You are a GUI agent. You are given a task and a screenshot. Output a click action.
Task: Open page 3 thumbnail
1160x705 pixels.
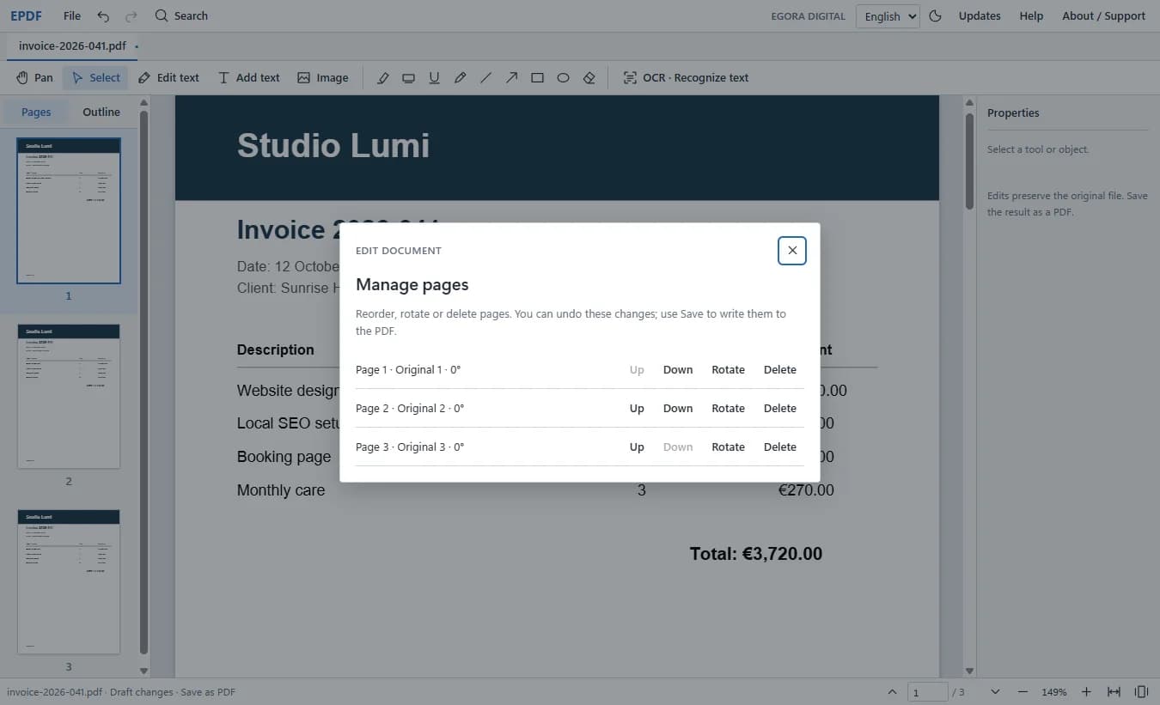tap(69, 581)
